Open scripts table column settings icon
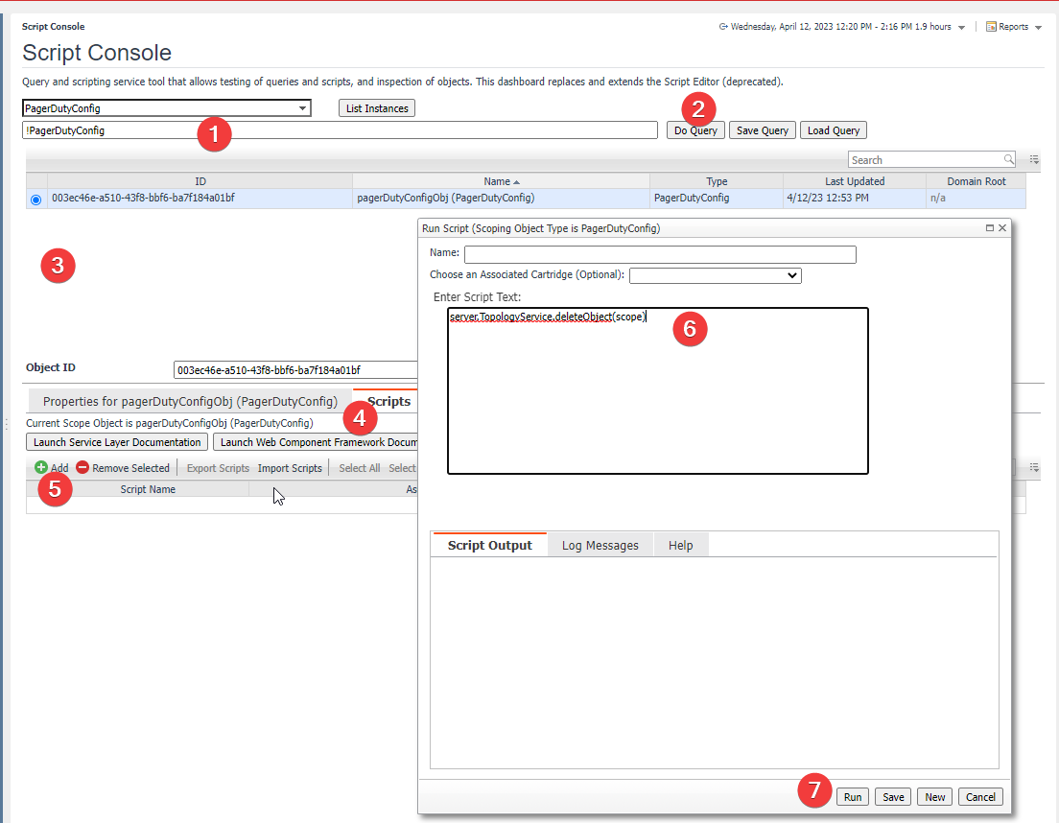 point(1034,467)
